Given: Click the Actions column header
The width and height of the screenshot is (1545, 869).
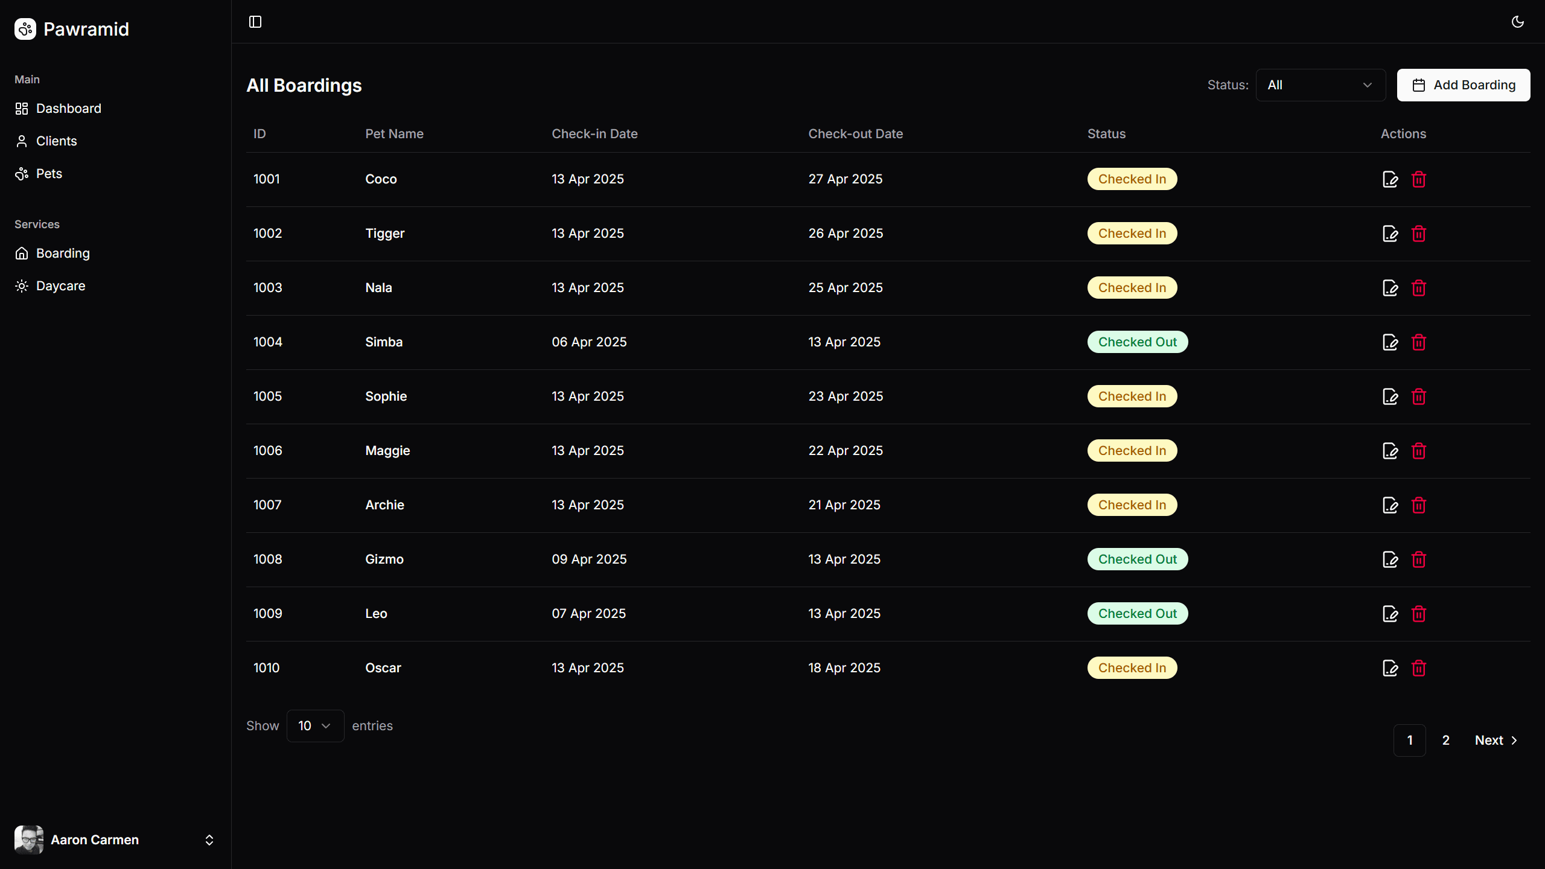Looking at the screenshot, I should [x=1403, y=134].
